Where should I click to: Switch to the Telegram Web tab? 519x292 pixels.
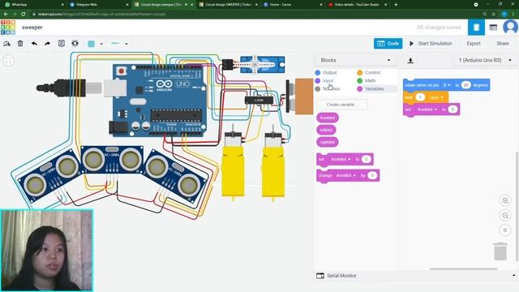coord(99,5)
